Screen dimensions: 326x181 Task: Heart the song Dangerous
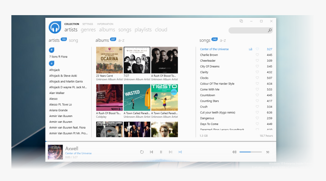pyautogui.click(x=257, y=118)
